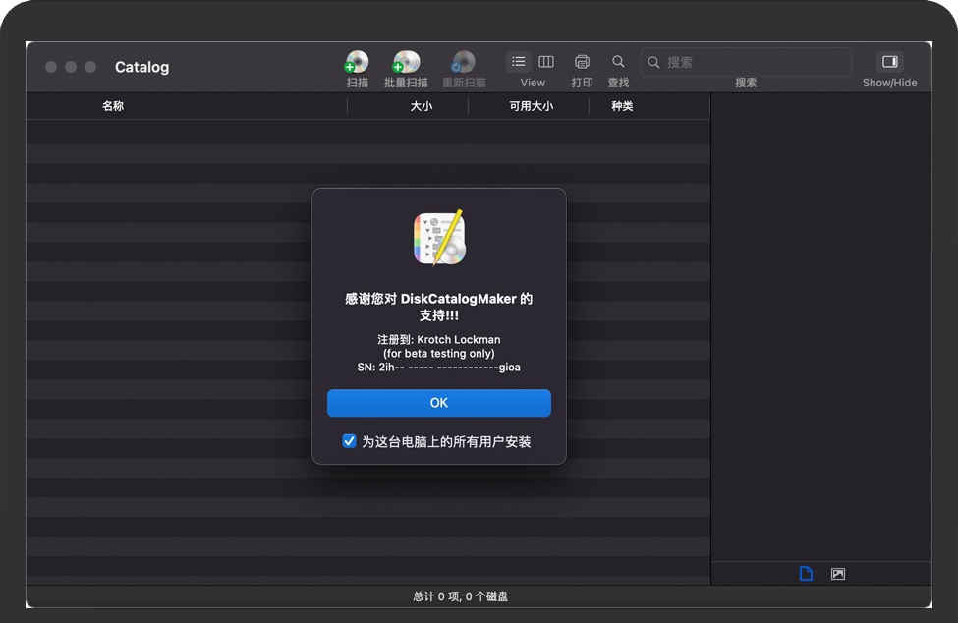Toggle 为这台电脑上的所有用户安装 checkbox

[349, 441]
